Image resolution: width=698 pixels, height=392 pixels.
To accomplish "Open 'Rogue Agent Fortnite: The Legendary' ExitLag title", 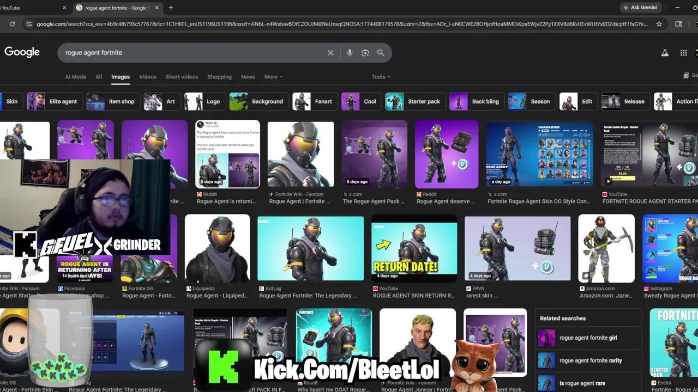I will point(308,296).
